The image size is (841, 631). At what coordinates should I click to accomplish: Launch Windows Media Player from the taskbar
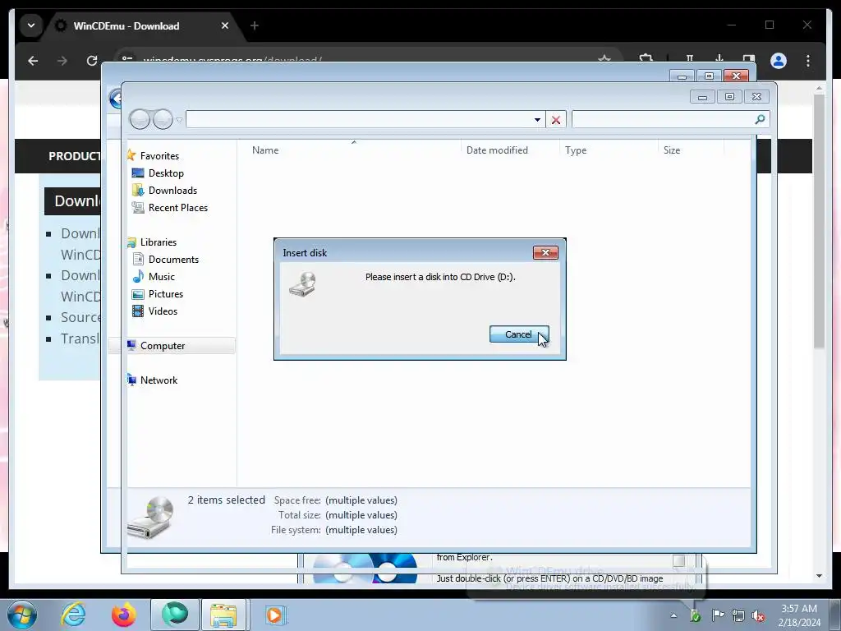pos(274,615)
